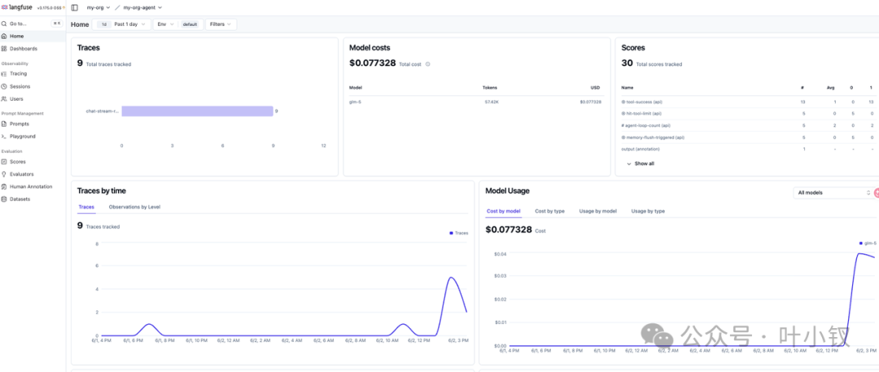Open Prompts in the sidebar
This screenshot has height=372, width=879.
coord(33,124)
